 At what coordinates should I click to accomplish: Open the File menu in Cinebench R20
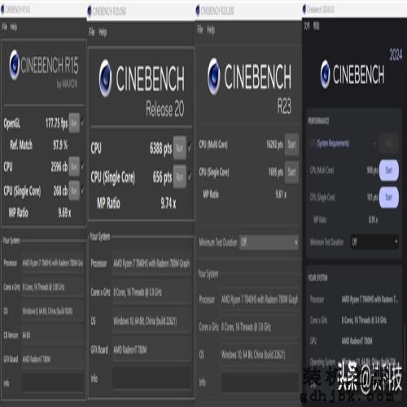pyautogui.click(x=92, y=32)
